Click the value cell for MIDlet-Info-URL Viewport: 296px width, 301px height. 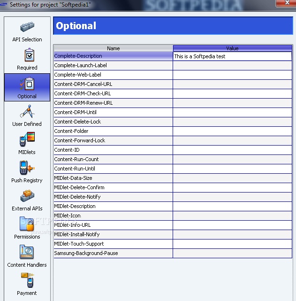coord(232,225)
